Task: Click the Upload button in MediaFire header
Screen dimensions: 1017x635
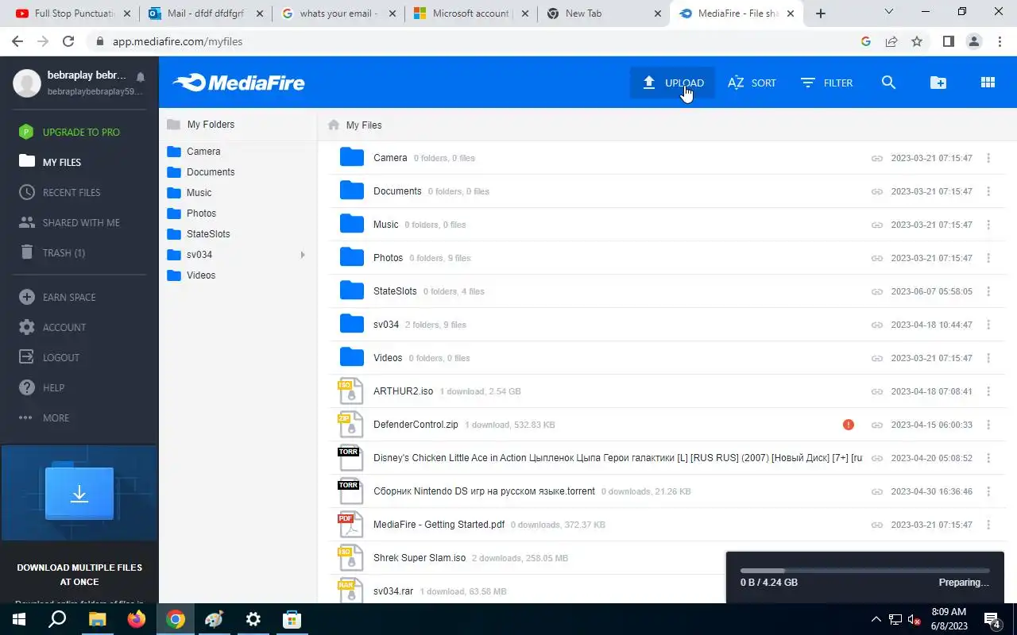Action: pos(672,83)
